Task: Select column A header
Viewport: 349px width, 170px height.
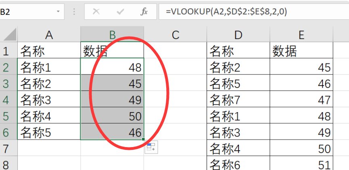Action: point(49,35)
